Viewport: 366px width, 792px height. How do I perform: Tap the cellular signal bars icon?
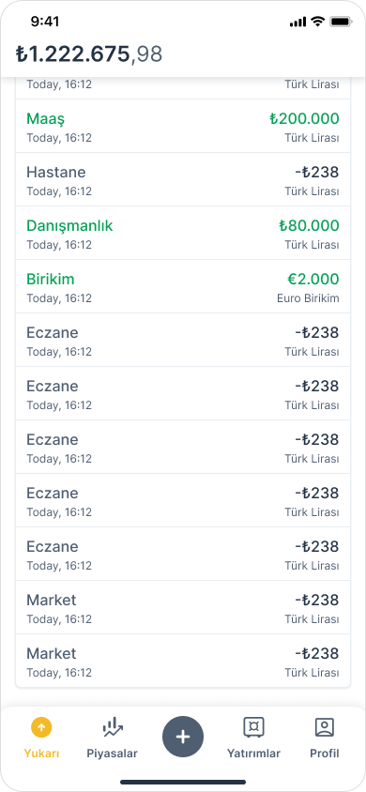297,22
